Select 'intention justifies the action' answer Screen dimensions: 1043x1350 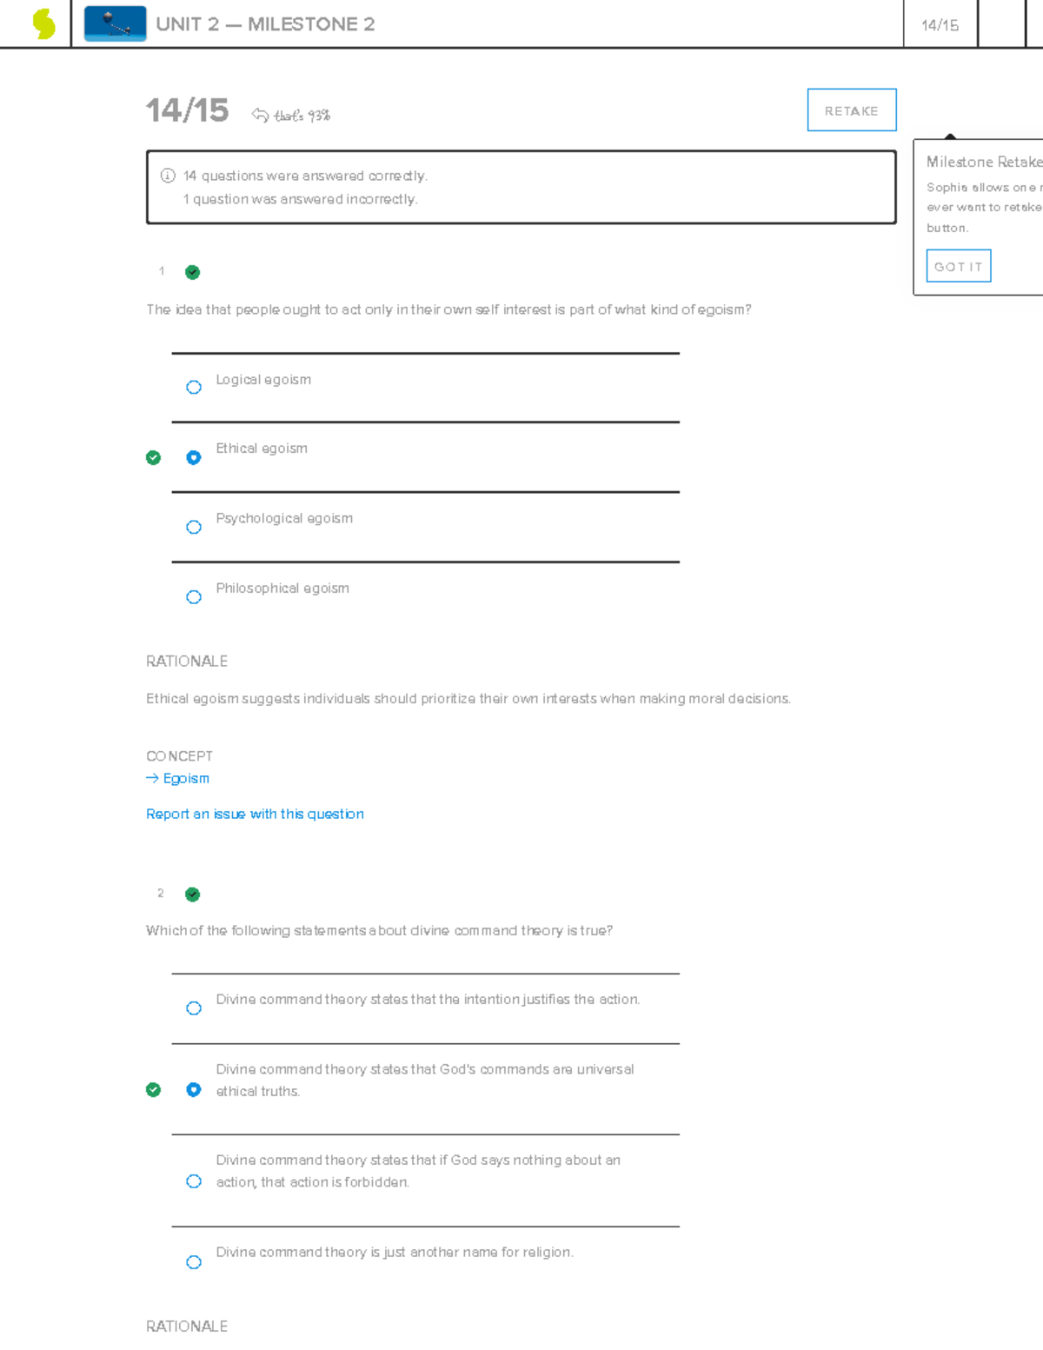[x=194, y=1008]
